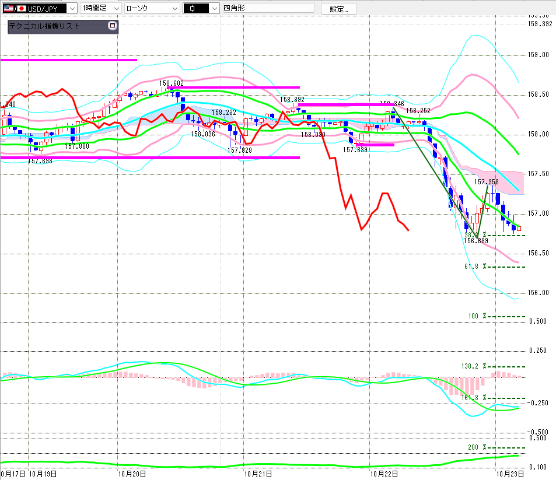This screenshot has width=556, height=480.
Task: Select the 200 % Fibonacci level label
Action: point(477,447)
